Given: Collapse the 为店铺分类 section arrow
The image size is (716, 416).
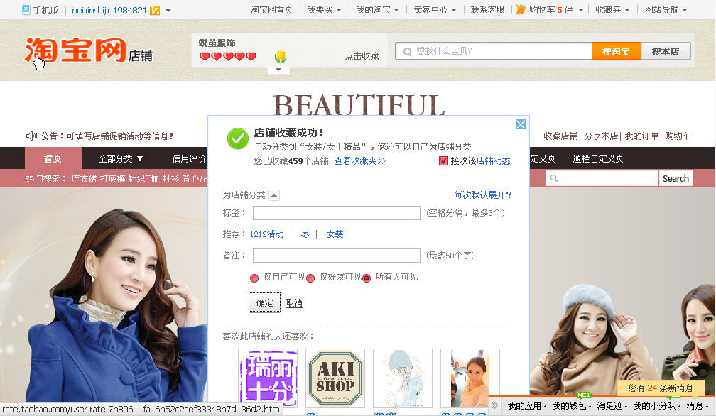Looking at the screenshot, I should [274, 195].
